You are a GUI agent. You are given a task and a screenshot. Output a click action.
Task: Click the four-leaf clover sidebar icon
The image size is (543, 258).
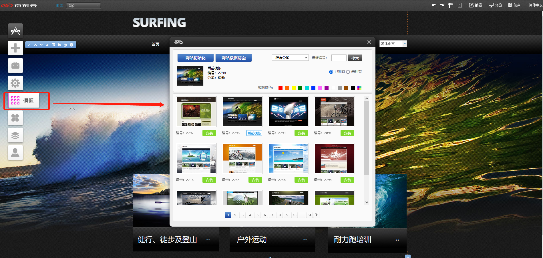(15, 118)
